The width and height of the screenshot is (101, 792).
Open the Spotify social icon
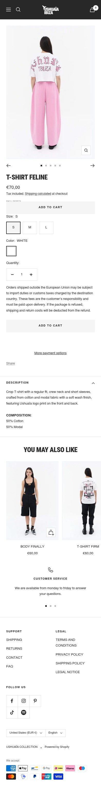[x=24, y=712]
